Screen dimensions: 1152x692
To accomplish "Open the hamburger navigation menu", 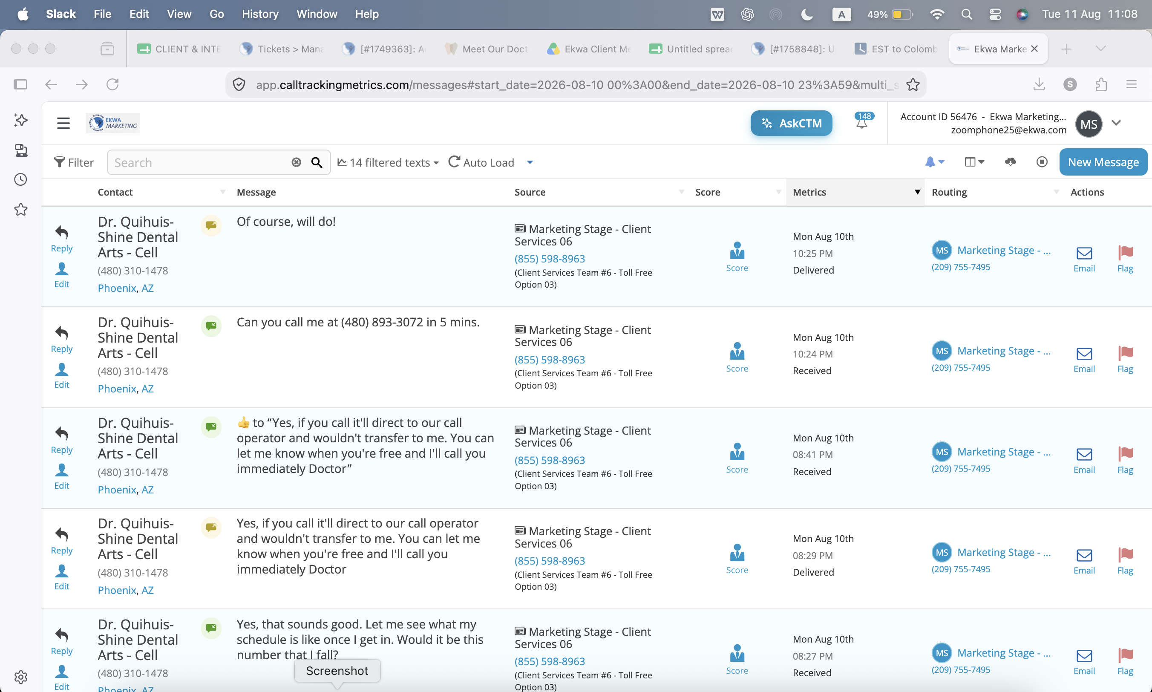I will click(63, 123).
